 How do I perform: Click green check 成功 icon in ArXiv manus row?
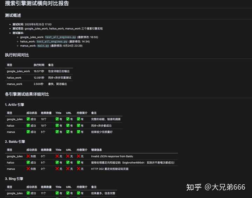[28, 132]
